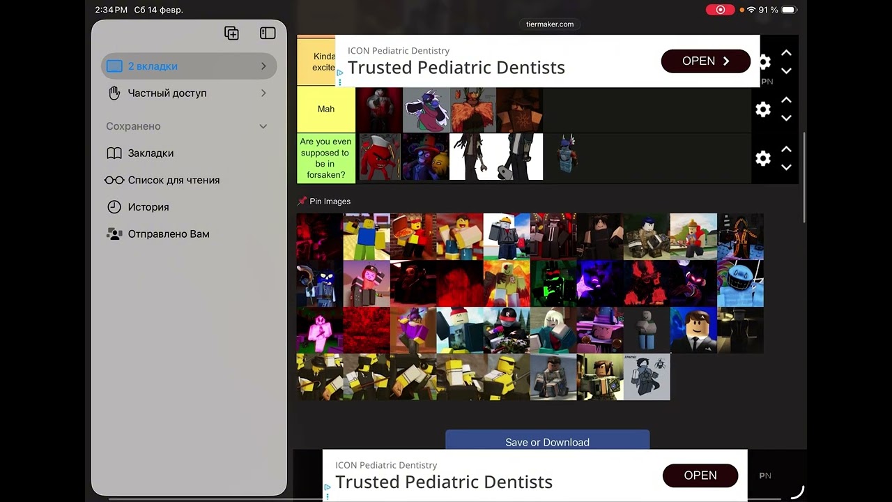This screenshot has height=502, width=892.
Task: Open Отправлено Вам shared items
Action: pos(189,234)
